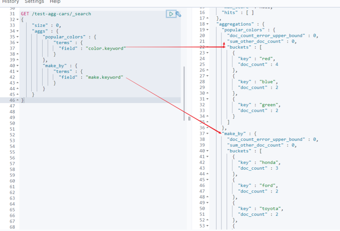Collapse "aggregations" at response line 18

[x=207, y=24]
